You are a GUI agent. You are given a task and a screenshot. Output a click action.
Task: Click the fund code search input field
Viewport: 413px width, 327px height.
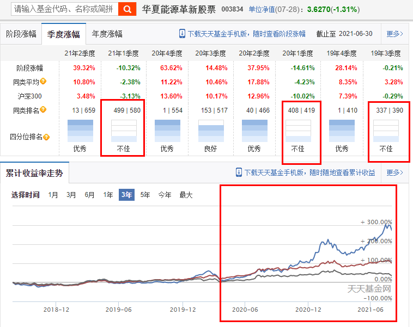tap(64, 9)
